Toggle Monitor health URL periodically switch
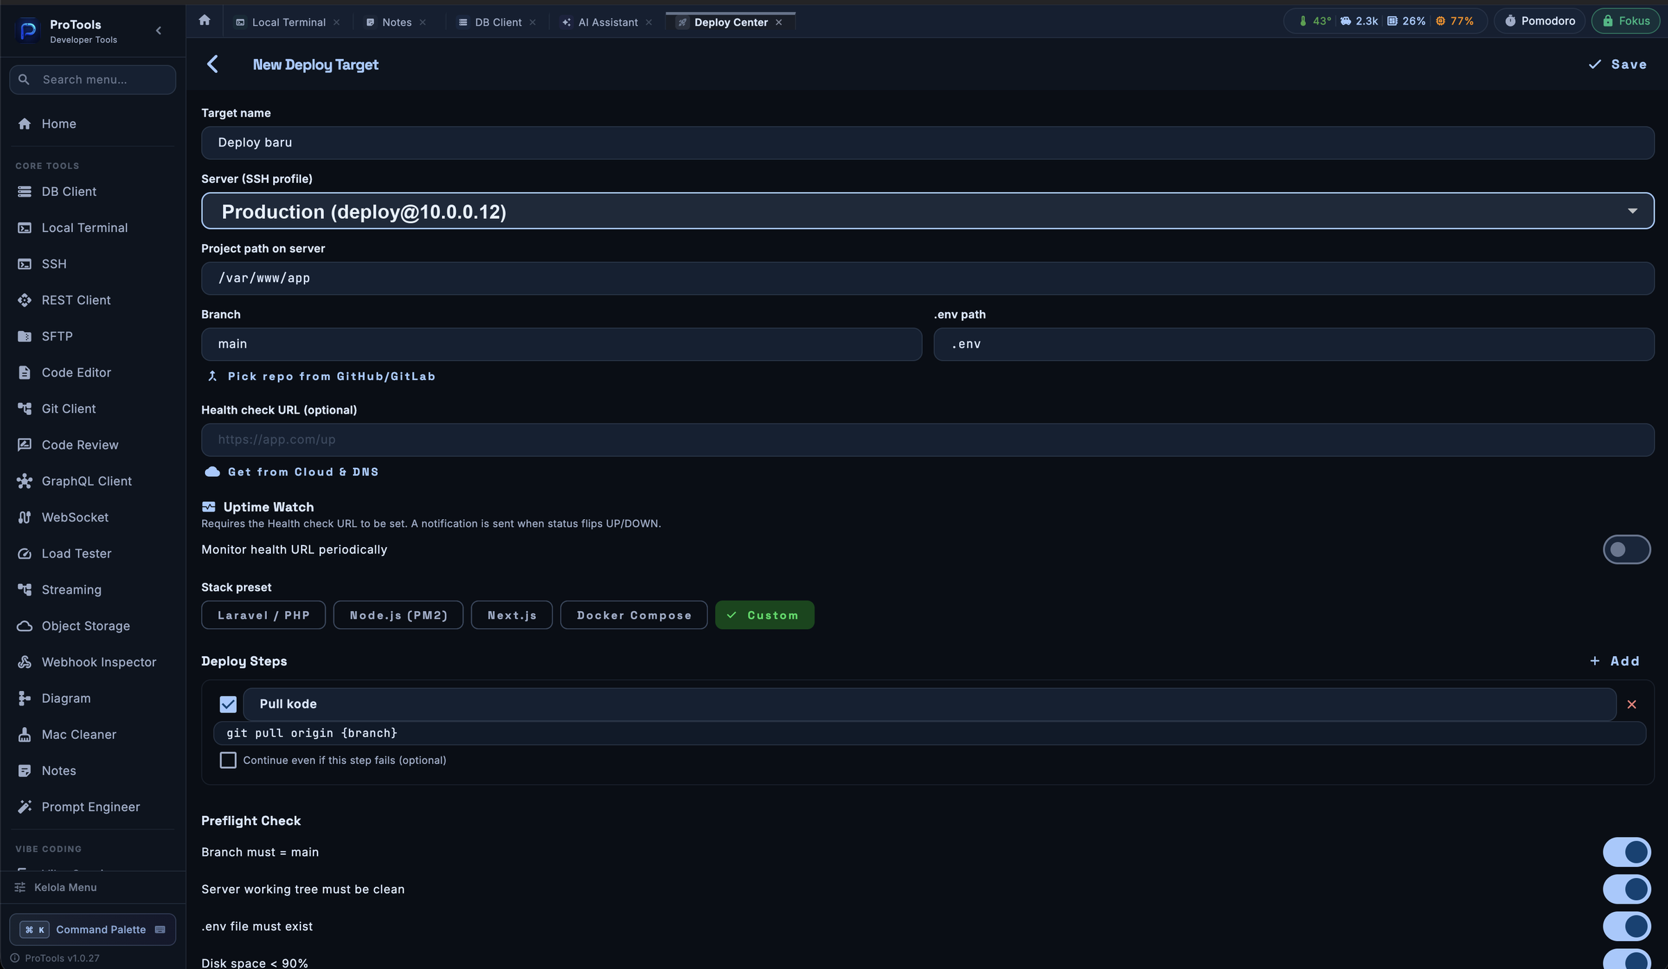Image resolution: width=1668 pixels, height=969 pixels. pyautogui.click(x=1626, y=549)
